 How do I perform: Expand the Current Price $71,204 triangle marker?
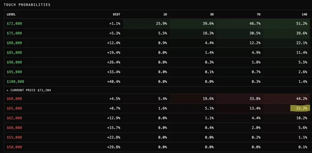8,90
